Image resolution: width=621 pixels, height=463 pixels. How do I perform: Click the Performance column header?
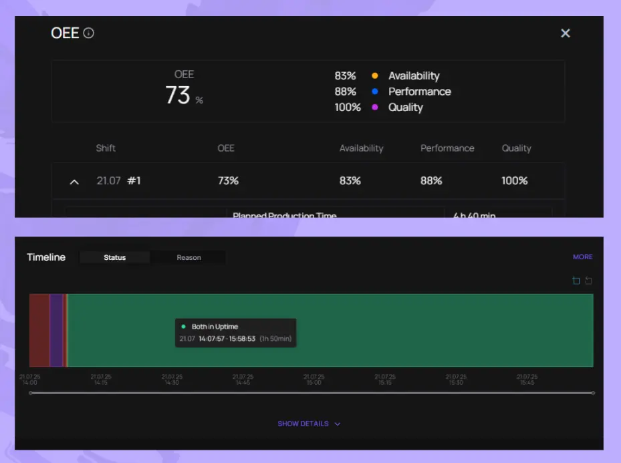click(x=447, y=148)
